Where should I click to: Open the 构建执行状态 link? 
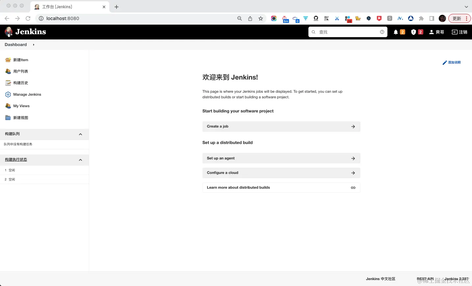tap(16, 159)
